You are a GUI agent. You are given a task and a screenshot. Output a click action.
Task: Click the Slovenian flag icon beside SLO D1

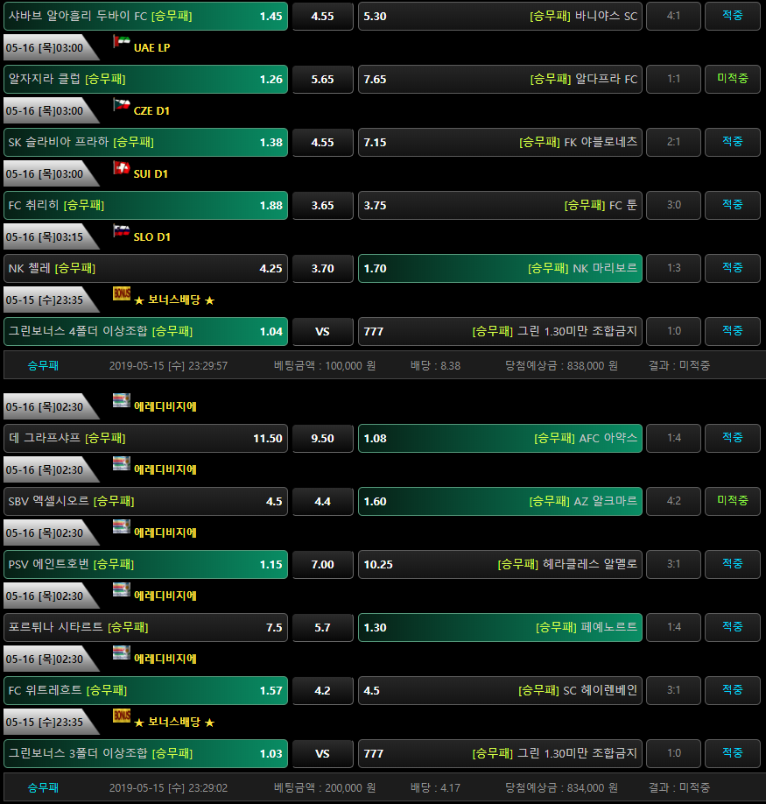click(121, 231)
